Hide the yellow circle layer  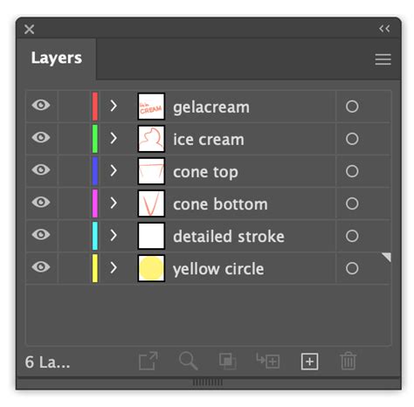click(41, 266)
